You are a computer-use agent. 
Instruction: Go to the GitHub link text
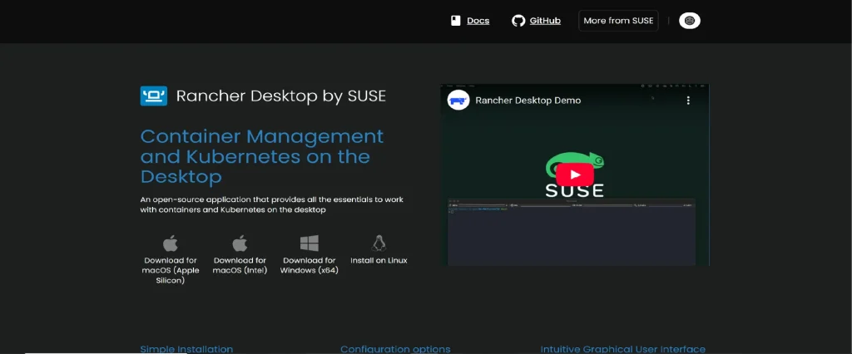(x=545, y=21)
